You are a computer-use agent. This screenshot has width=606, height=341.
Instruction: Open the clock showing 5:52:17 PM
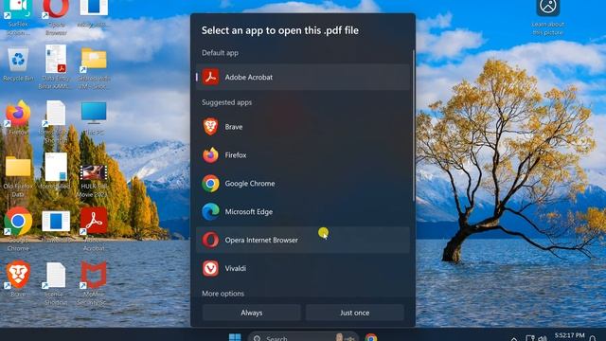tap(569, 336)
